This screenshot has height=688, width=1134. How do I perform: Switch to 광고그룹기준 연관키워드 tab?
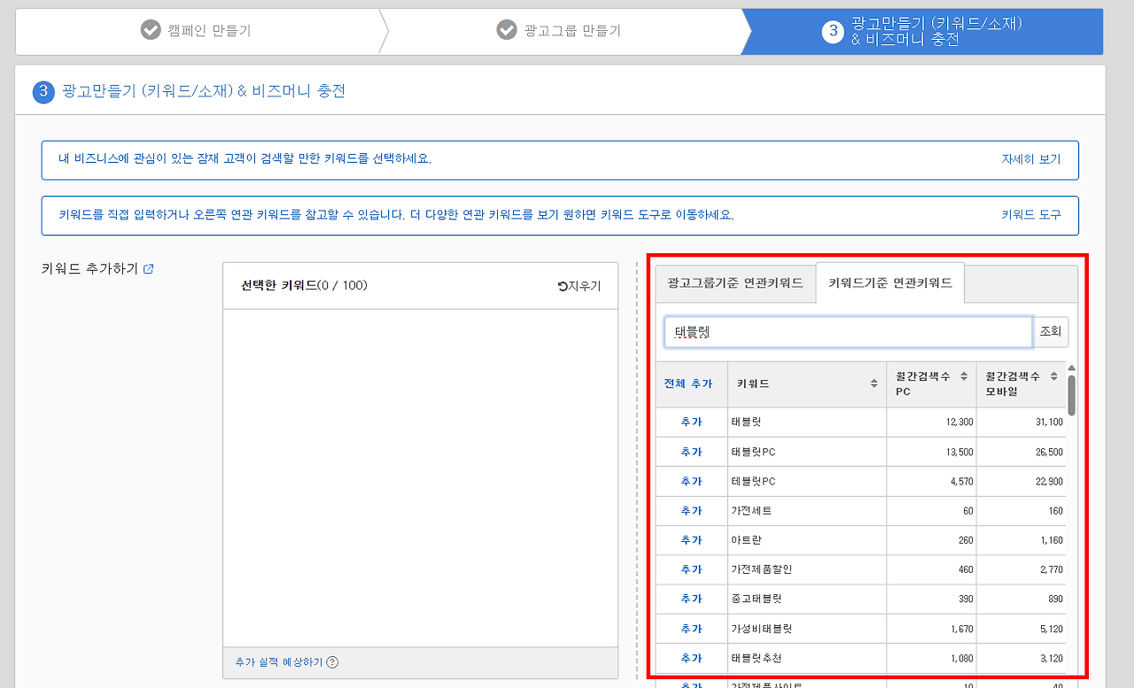[x=735, y=283]
